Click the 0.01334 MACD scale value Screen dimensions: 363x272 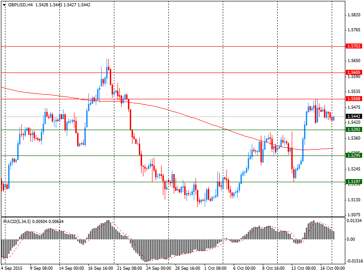point(354,221)
